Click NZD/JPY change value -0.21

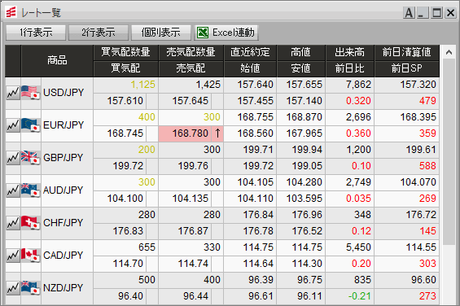pos(360,296)
